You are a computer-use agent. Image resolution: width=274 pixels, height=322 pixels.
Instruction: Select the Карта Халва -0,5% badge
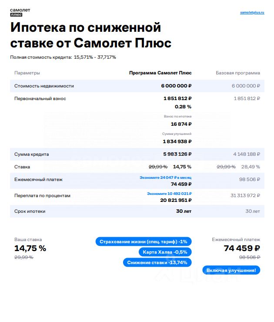[165, 252]
